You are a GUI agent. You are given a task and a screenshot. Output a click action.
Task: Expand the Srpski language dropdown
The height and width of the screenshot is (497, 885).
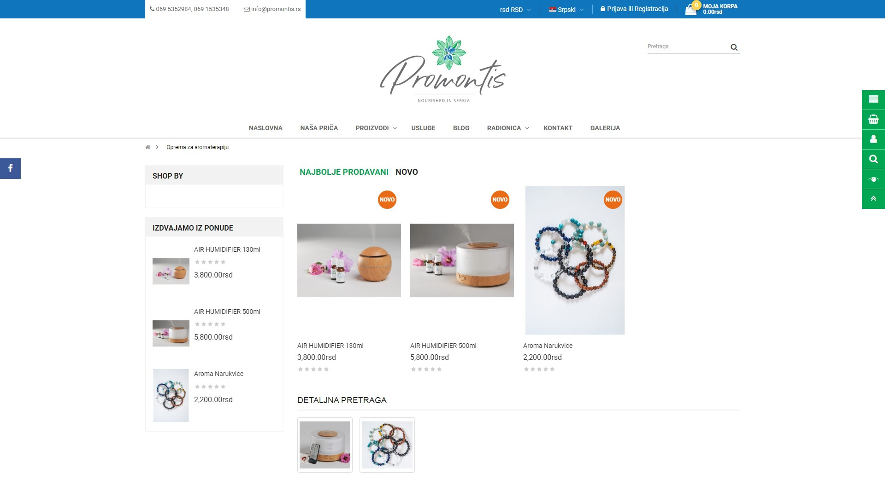tap(566, 10)
